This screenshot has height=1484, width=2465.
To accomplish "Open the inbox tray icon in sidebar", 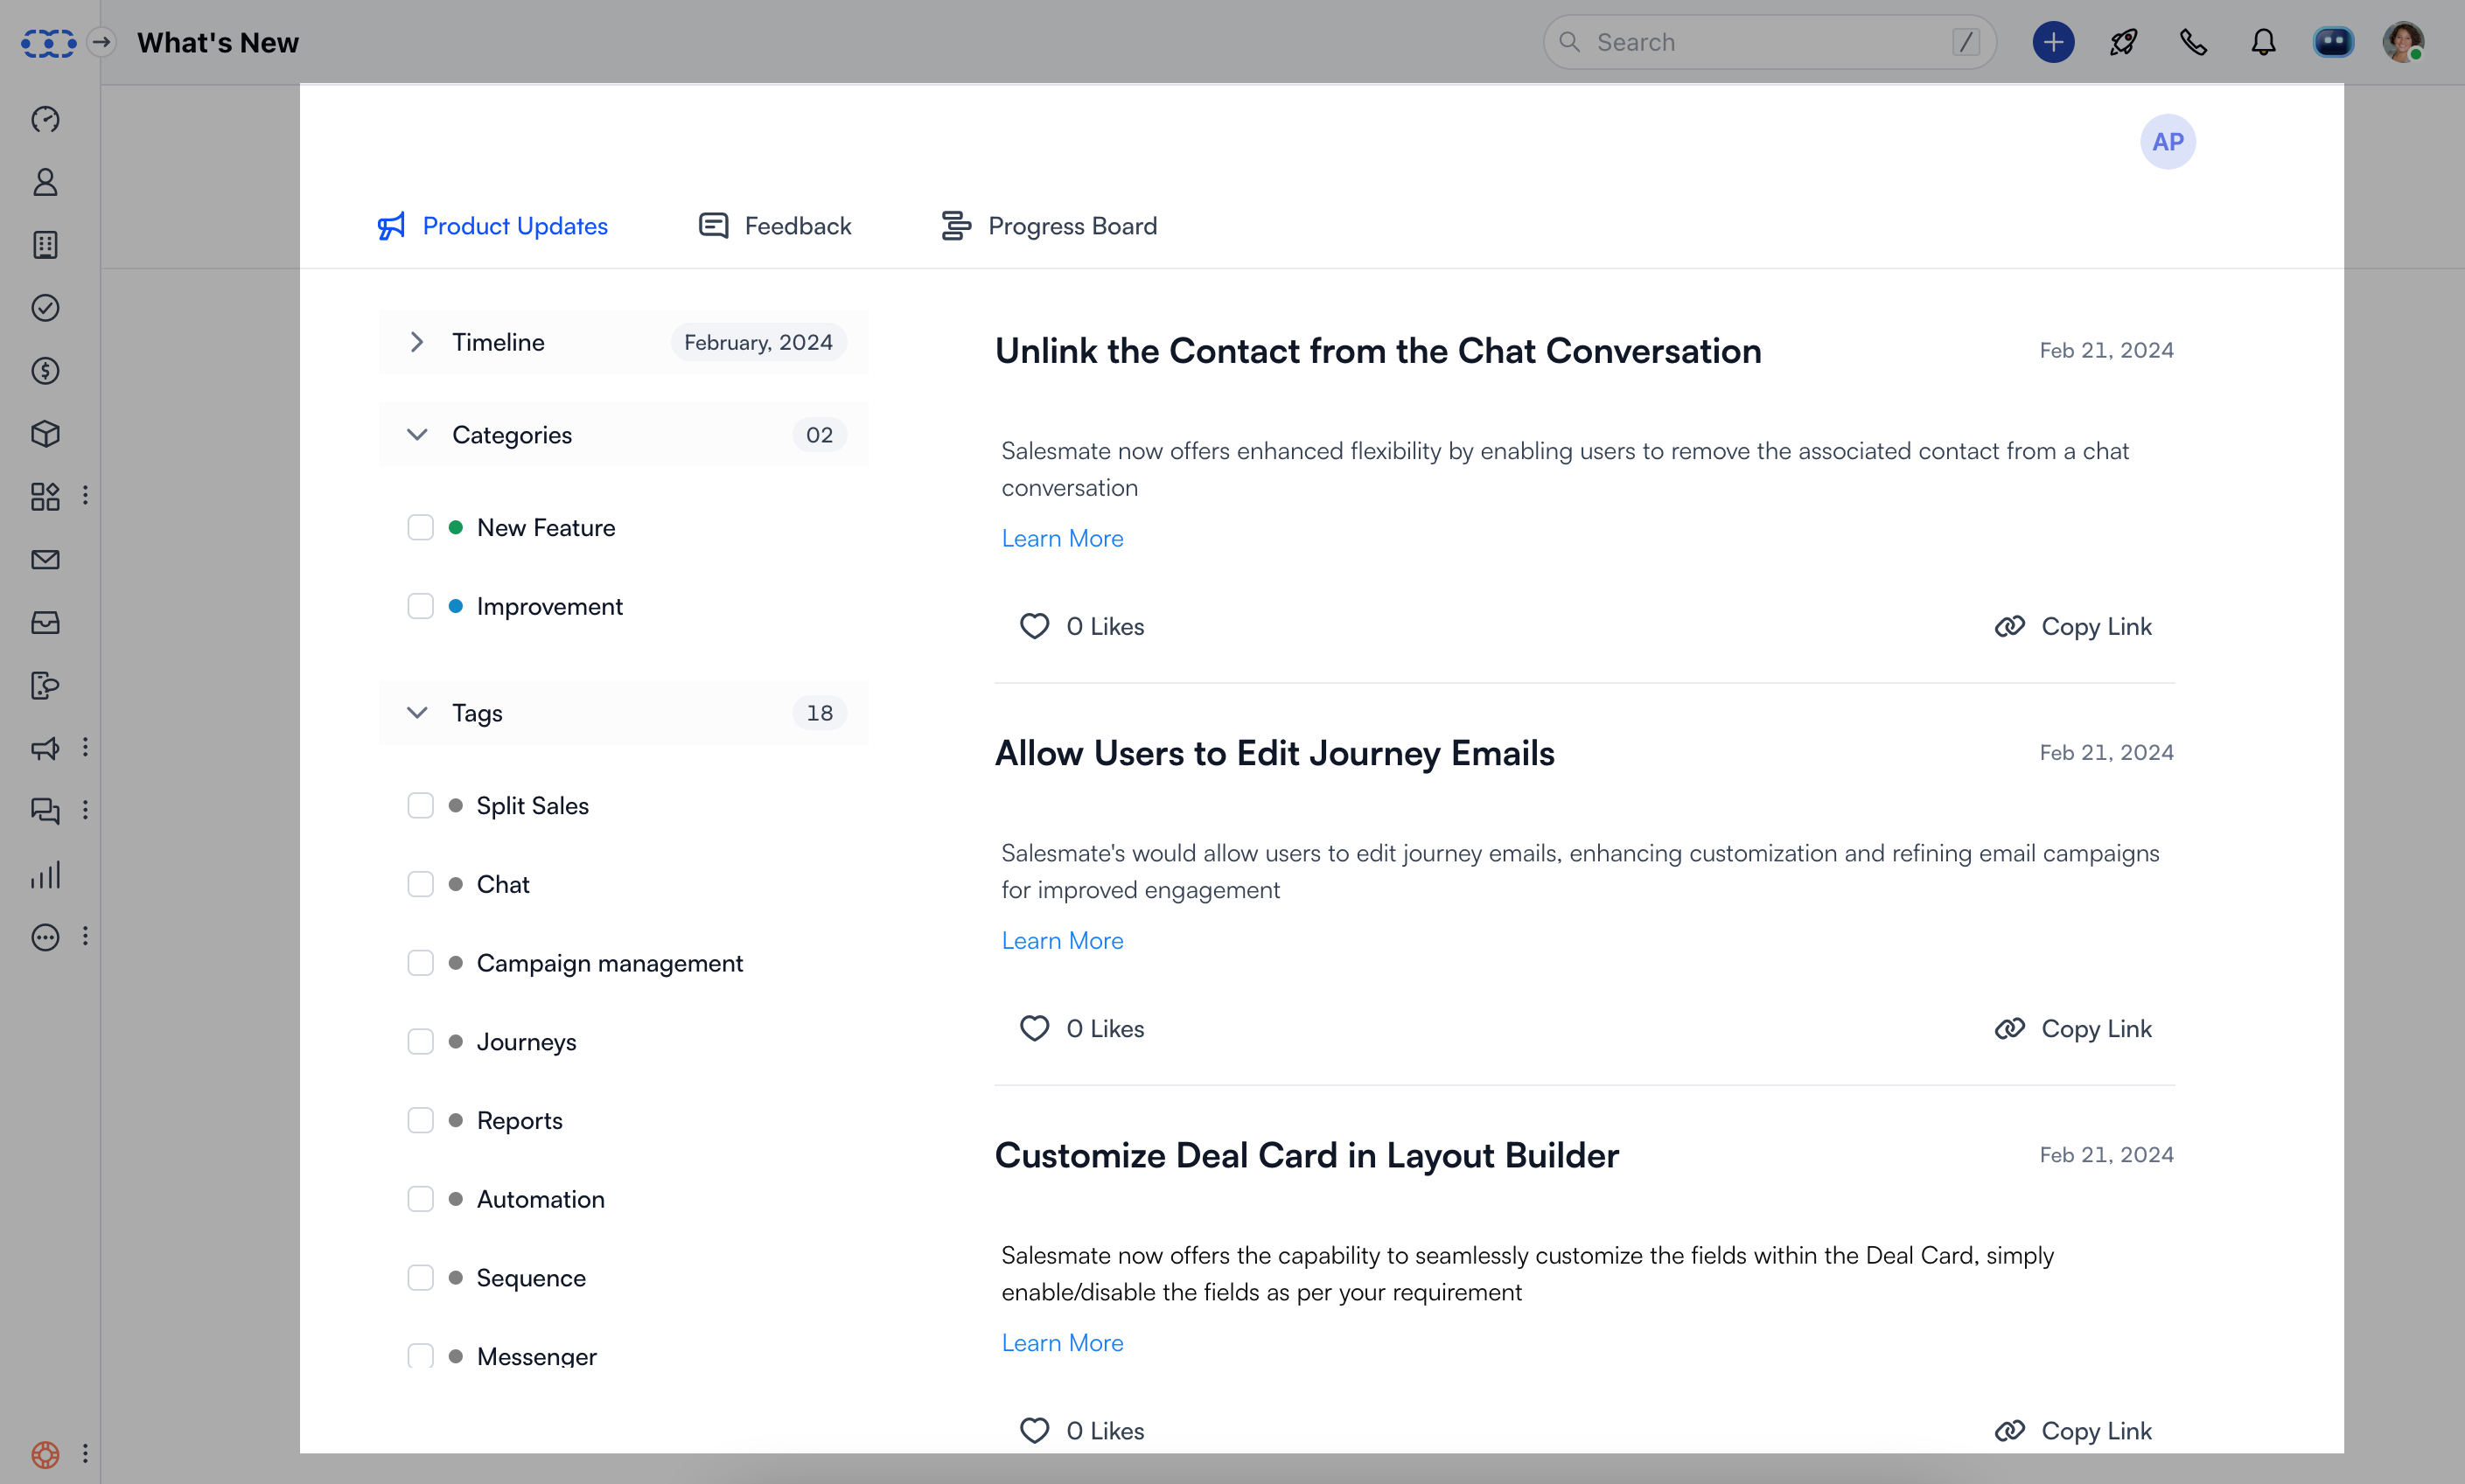I will tap(45, 623).
